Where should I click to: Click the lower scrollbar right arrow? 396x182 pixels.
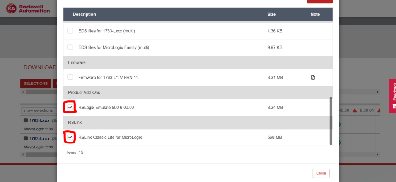(x=378, y=155)
